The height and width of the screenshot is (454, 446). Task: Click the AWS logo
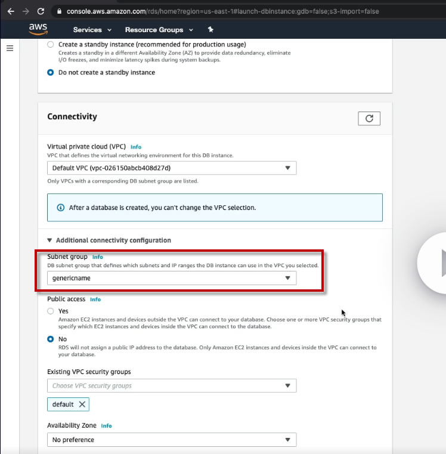click(x=38, y=29)
